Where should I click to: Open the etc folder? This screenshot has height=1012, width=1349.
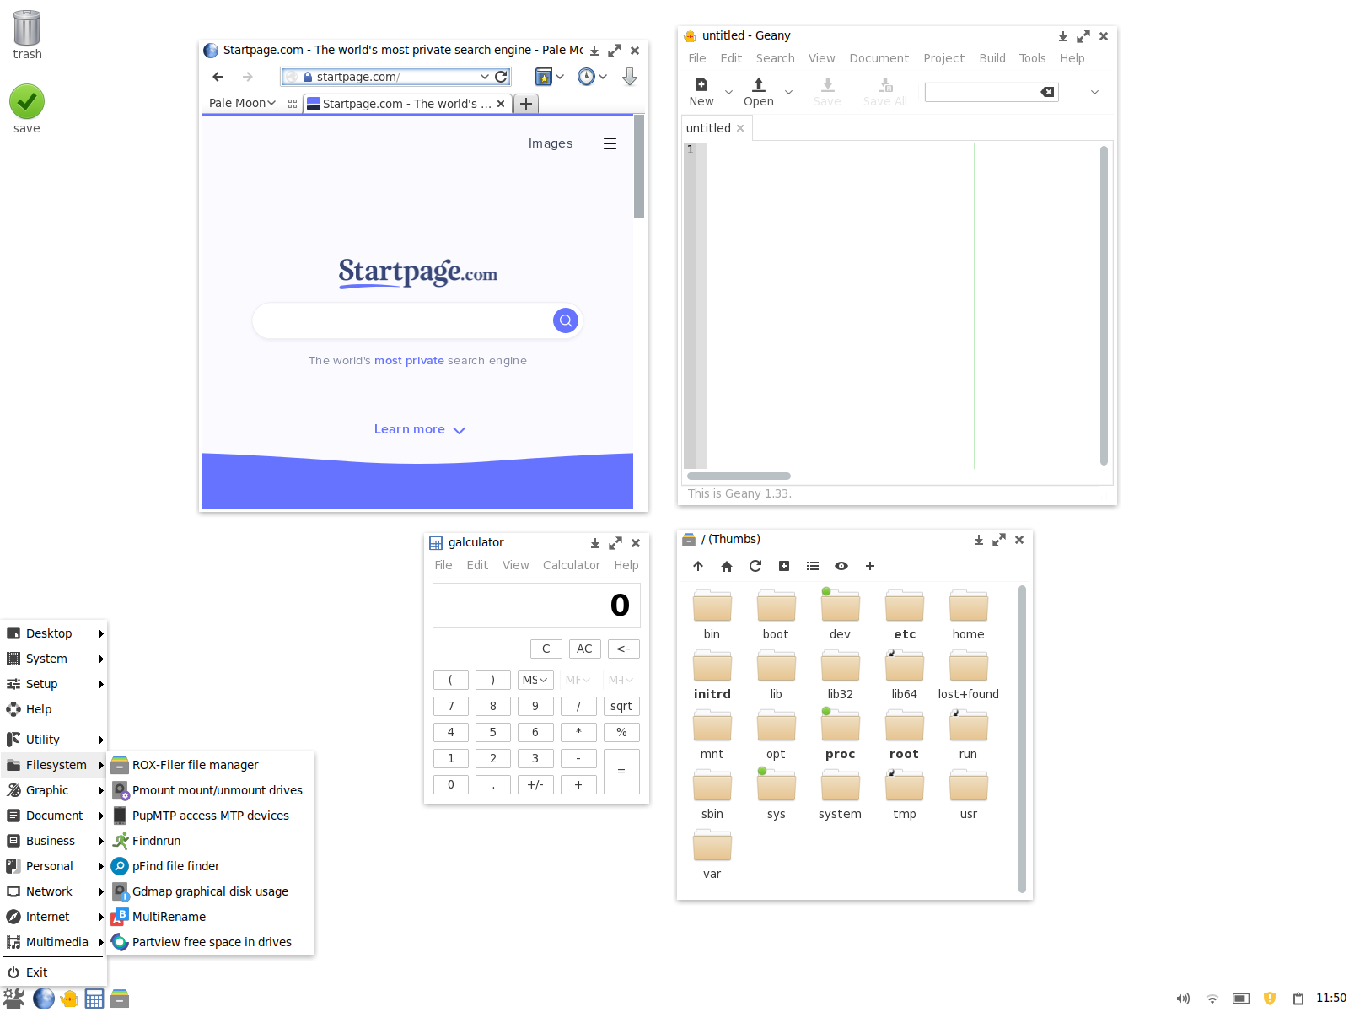pyautogui.click(x=905, y=615)
